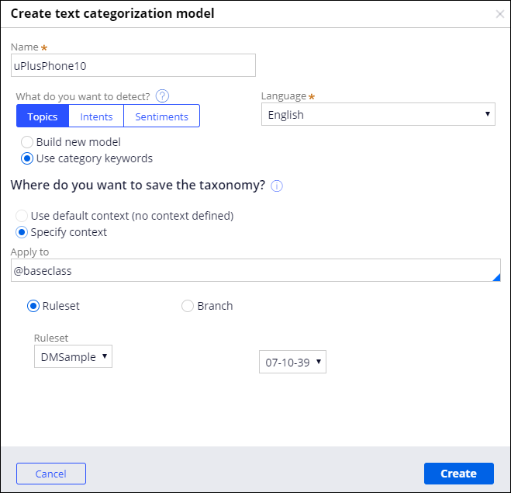
Task: Switch to the Intents detection tab
Action: 96,116
